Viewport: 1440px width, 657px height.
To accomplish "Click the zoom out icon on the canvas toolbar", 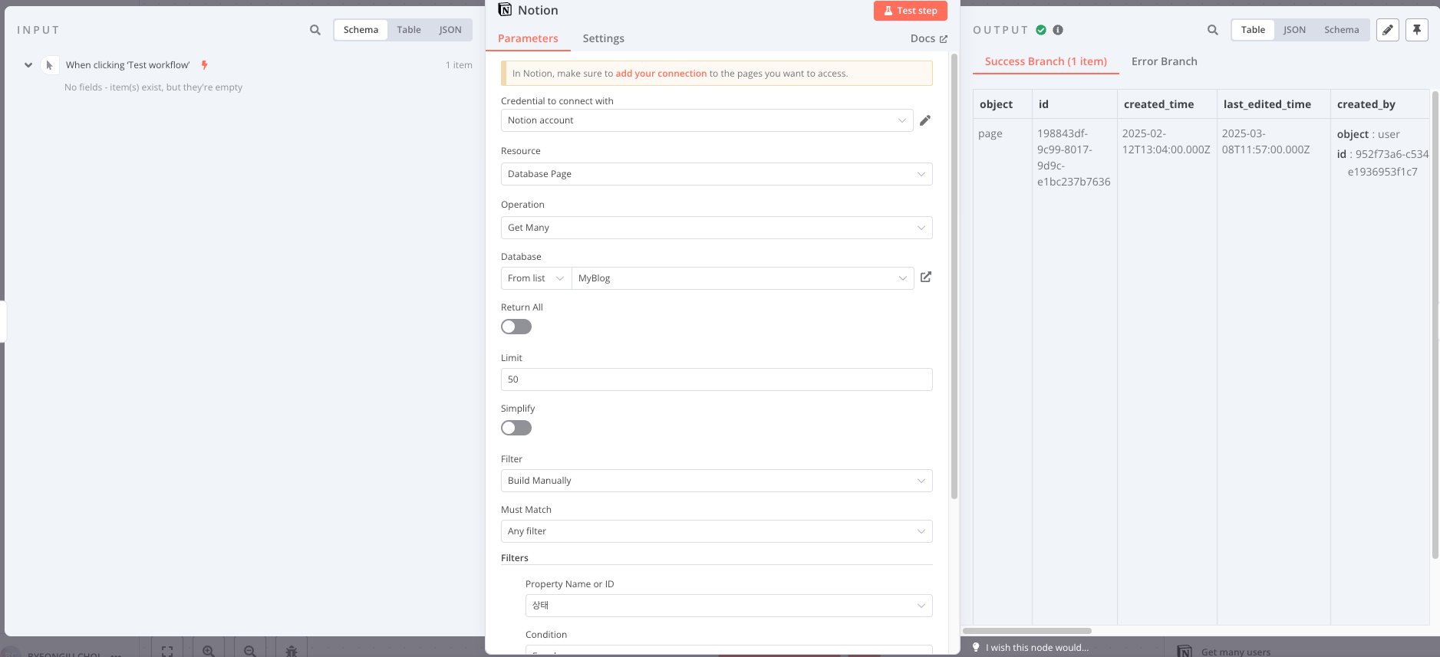I will pyautogui.click(x=250, y=651).
